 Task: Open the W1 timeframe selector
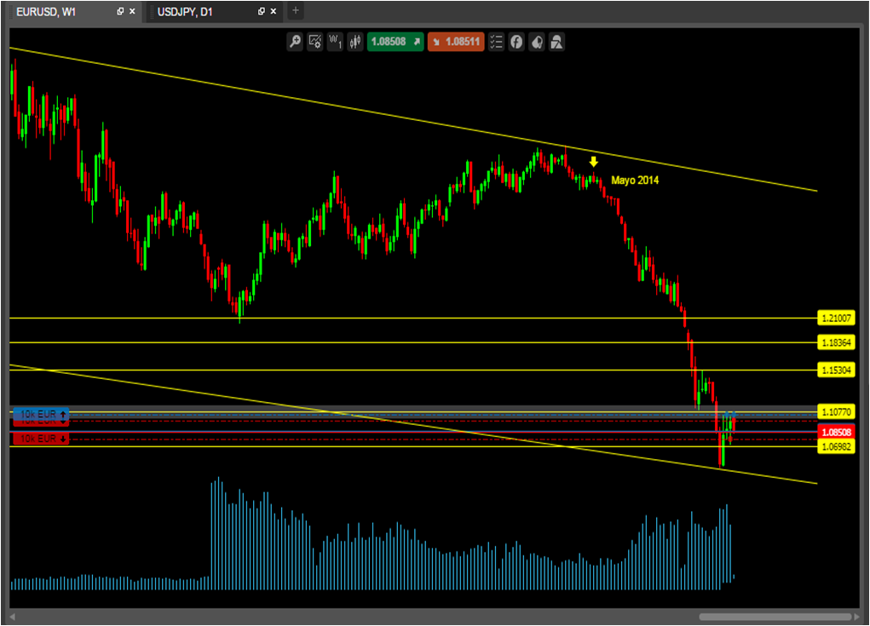pyautogui.click(x=335, y=42)
